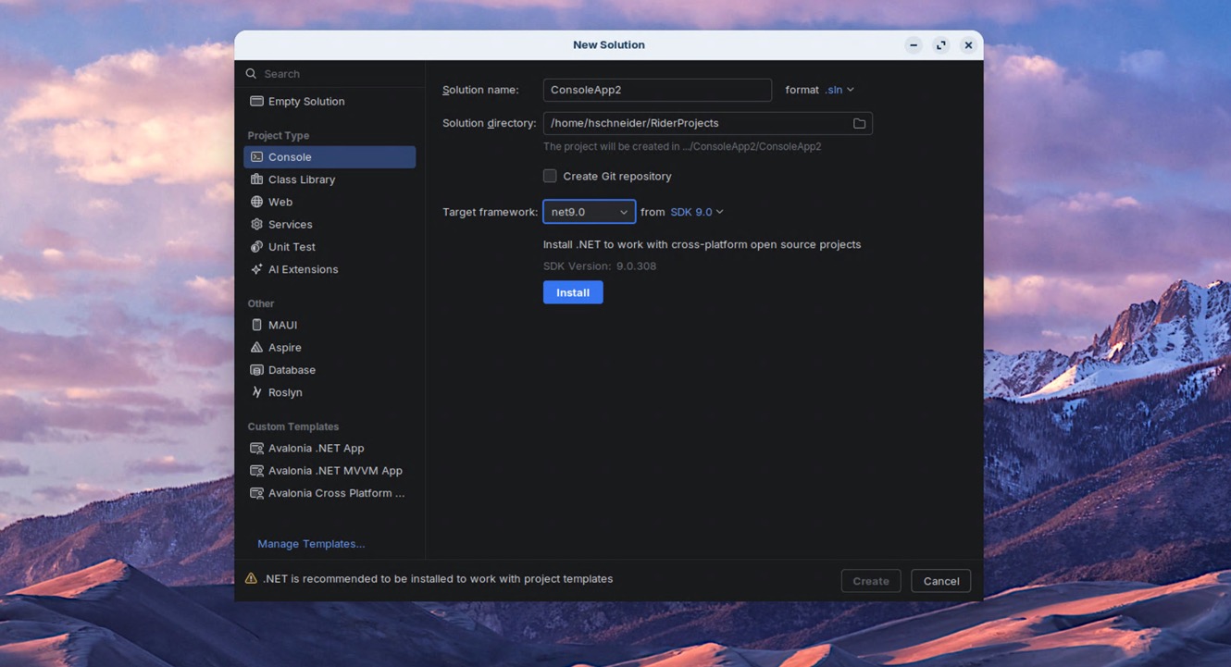Open the SDK 9.0 version dropdown
The height and width of the screenshot is (667, 1231).
coord(696,211)
